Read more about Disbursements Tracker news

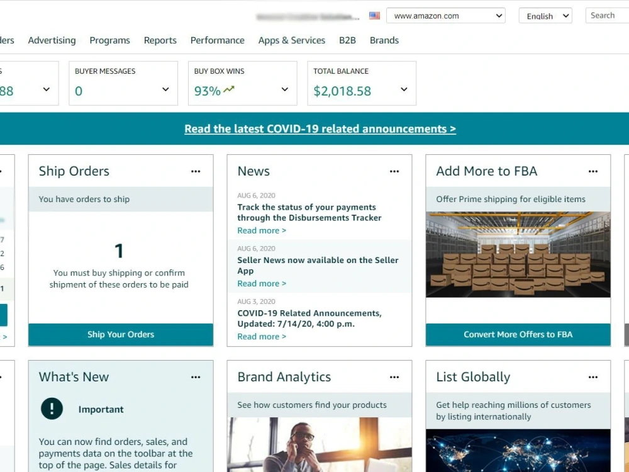(262, 230)
